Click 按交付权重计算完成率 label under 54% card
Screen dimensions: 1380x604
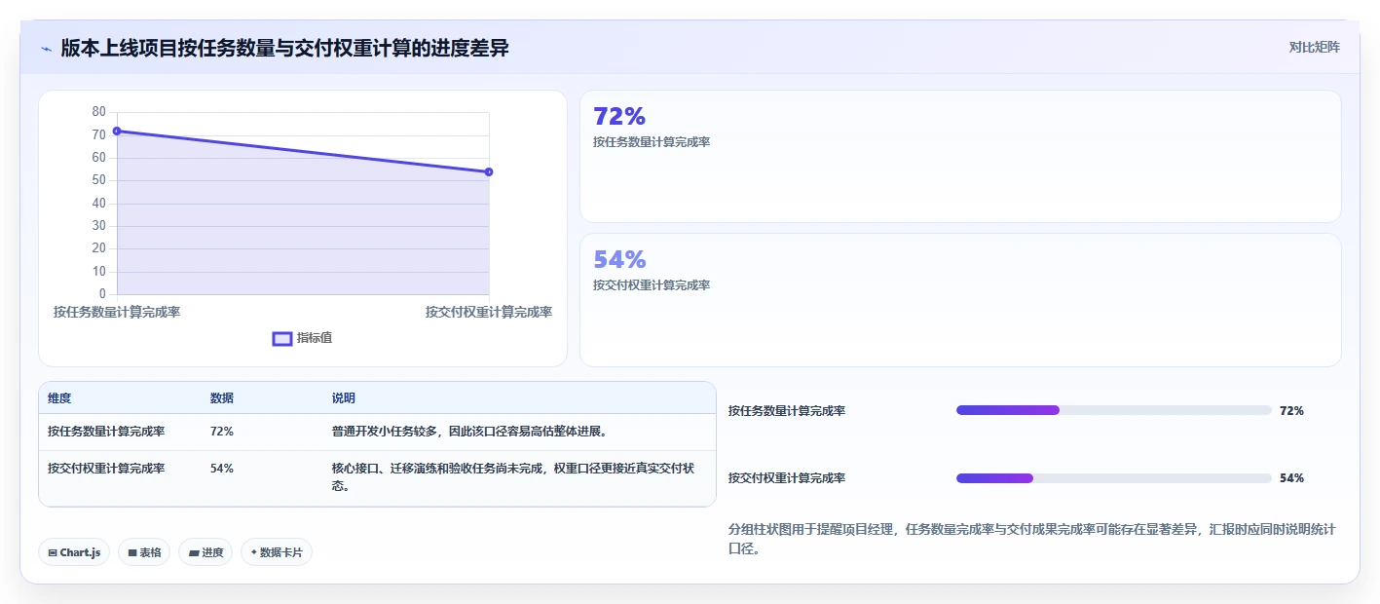pos(652,285)
